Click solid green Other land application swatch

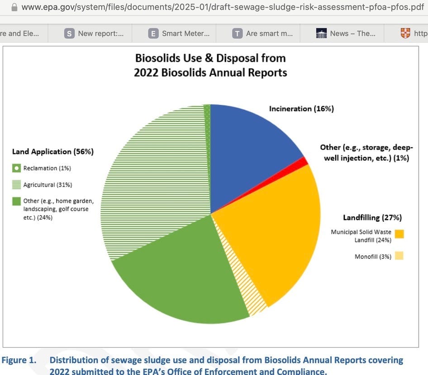(x=17, y=201)
